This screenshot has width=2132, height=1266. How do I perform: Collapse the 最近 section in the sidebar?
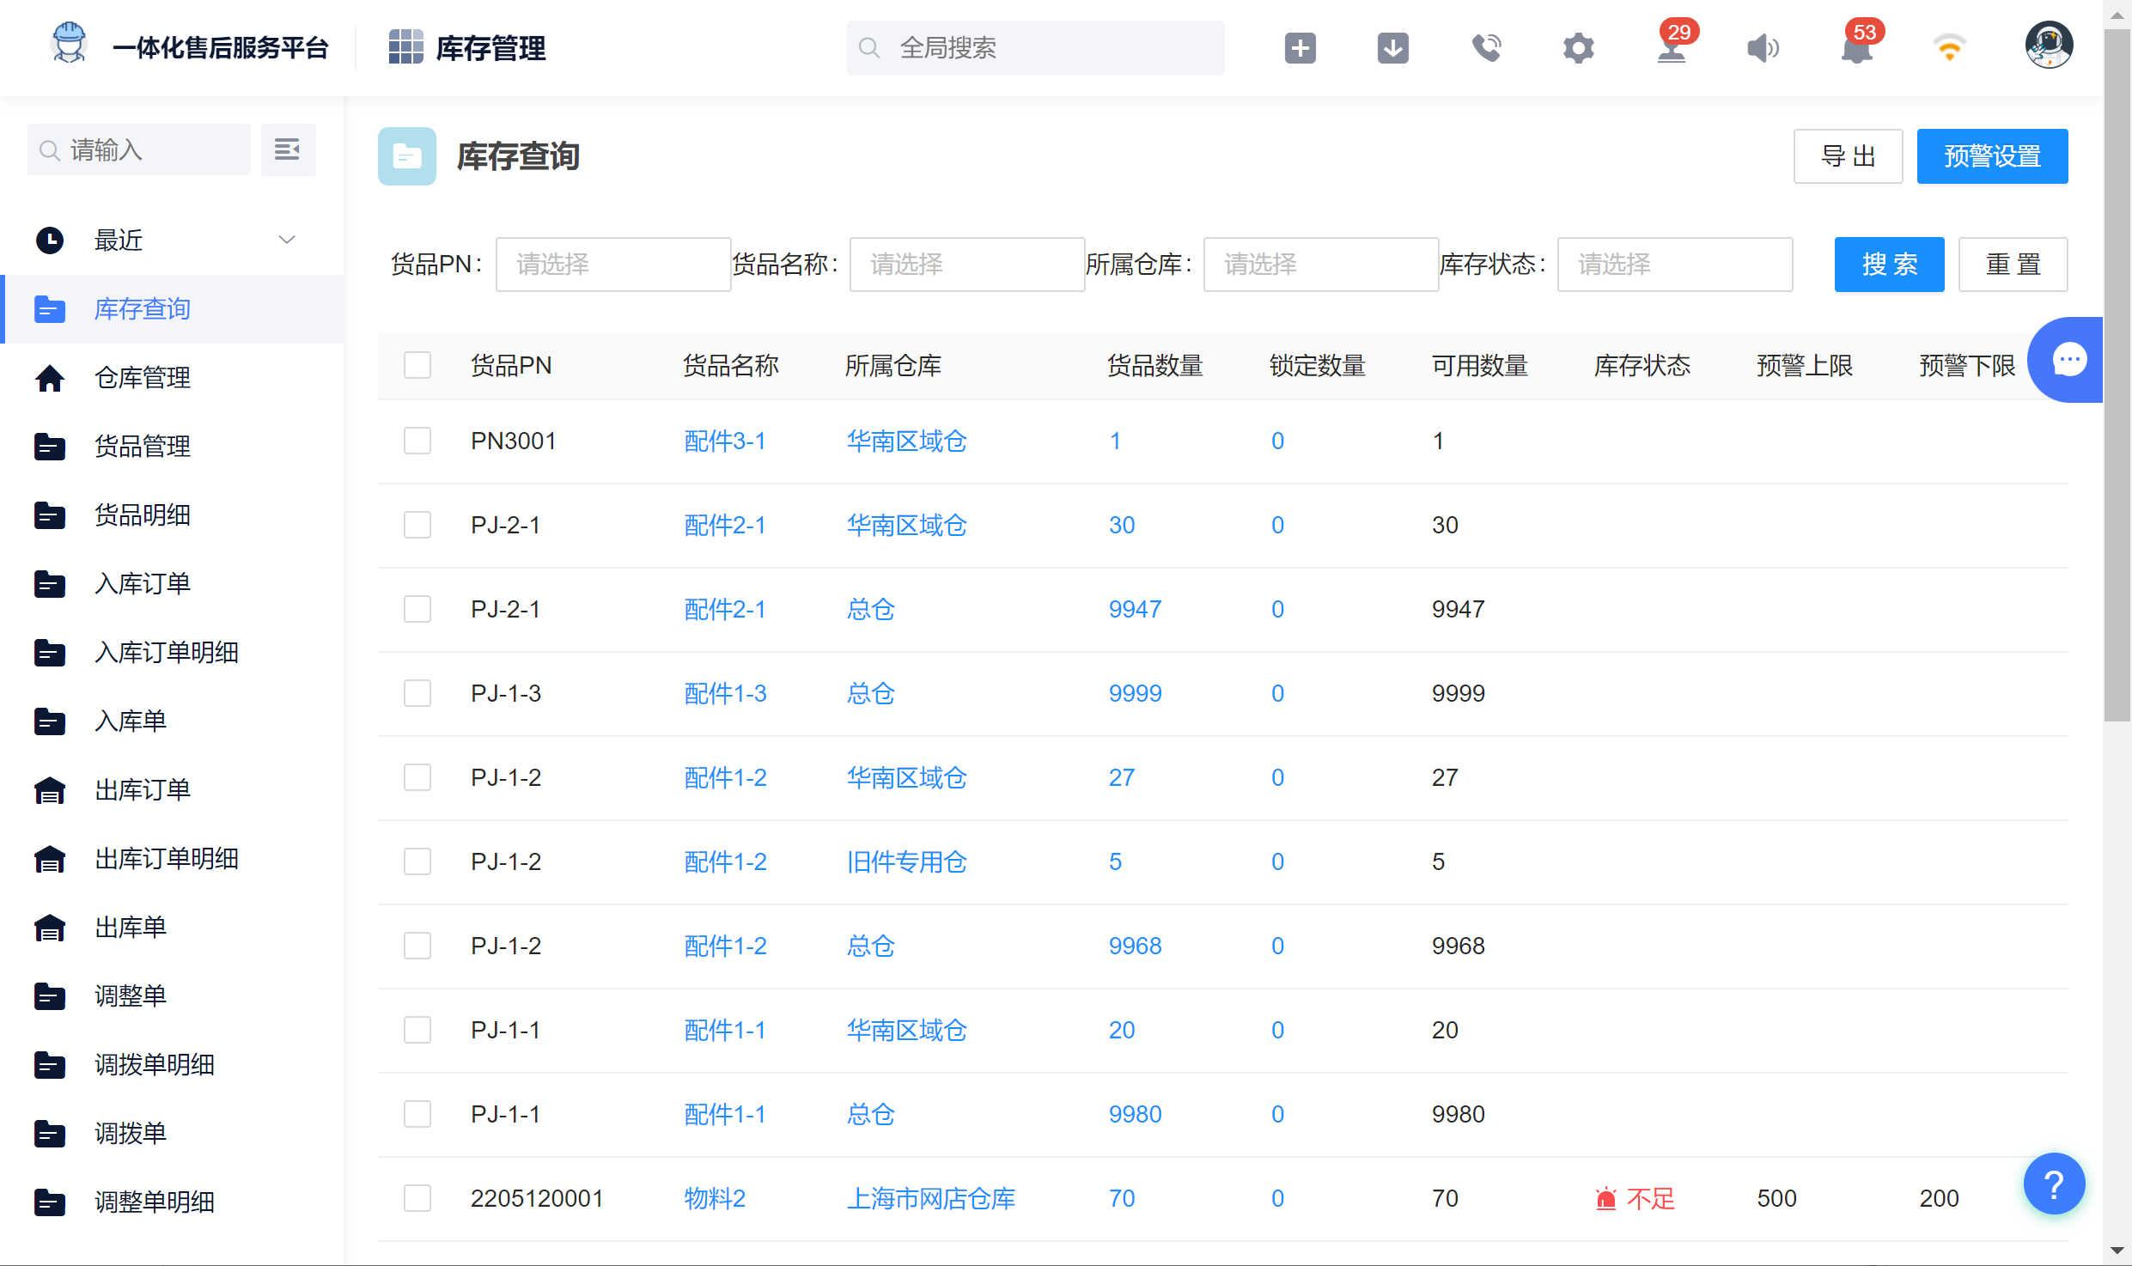286,240
